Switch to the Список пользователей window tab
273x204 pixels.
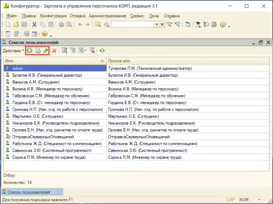pos(32,192)
